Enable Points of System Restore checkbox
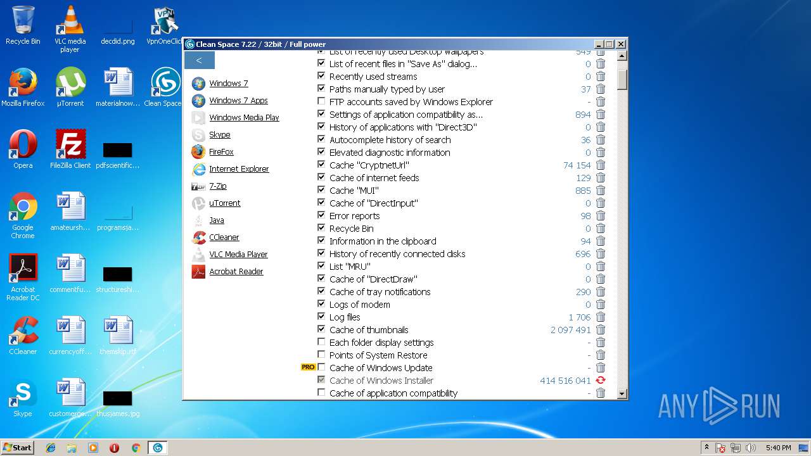Viewport: 811px width, 456px height. pyautogui.click(x=321, y=355)
